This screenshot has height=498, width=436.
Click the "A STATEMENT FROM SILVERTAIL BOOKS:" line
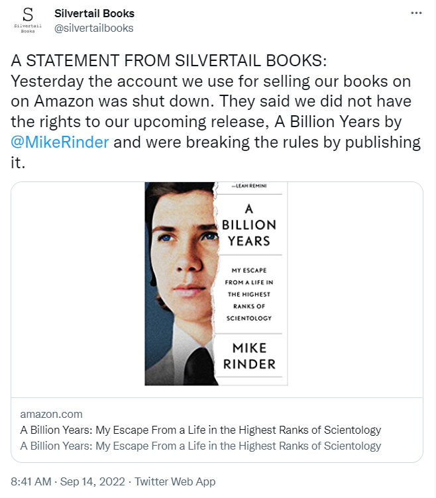[x=169, y=61]
